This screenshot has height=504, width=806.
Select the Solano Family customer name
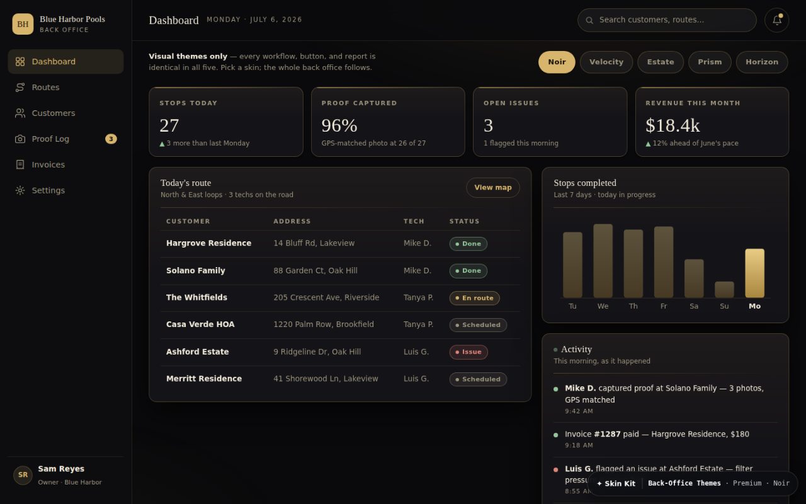pyautogui.click(x=196, y=271)
